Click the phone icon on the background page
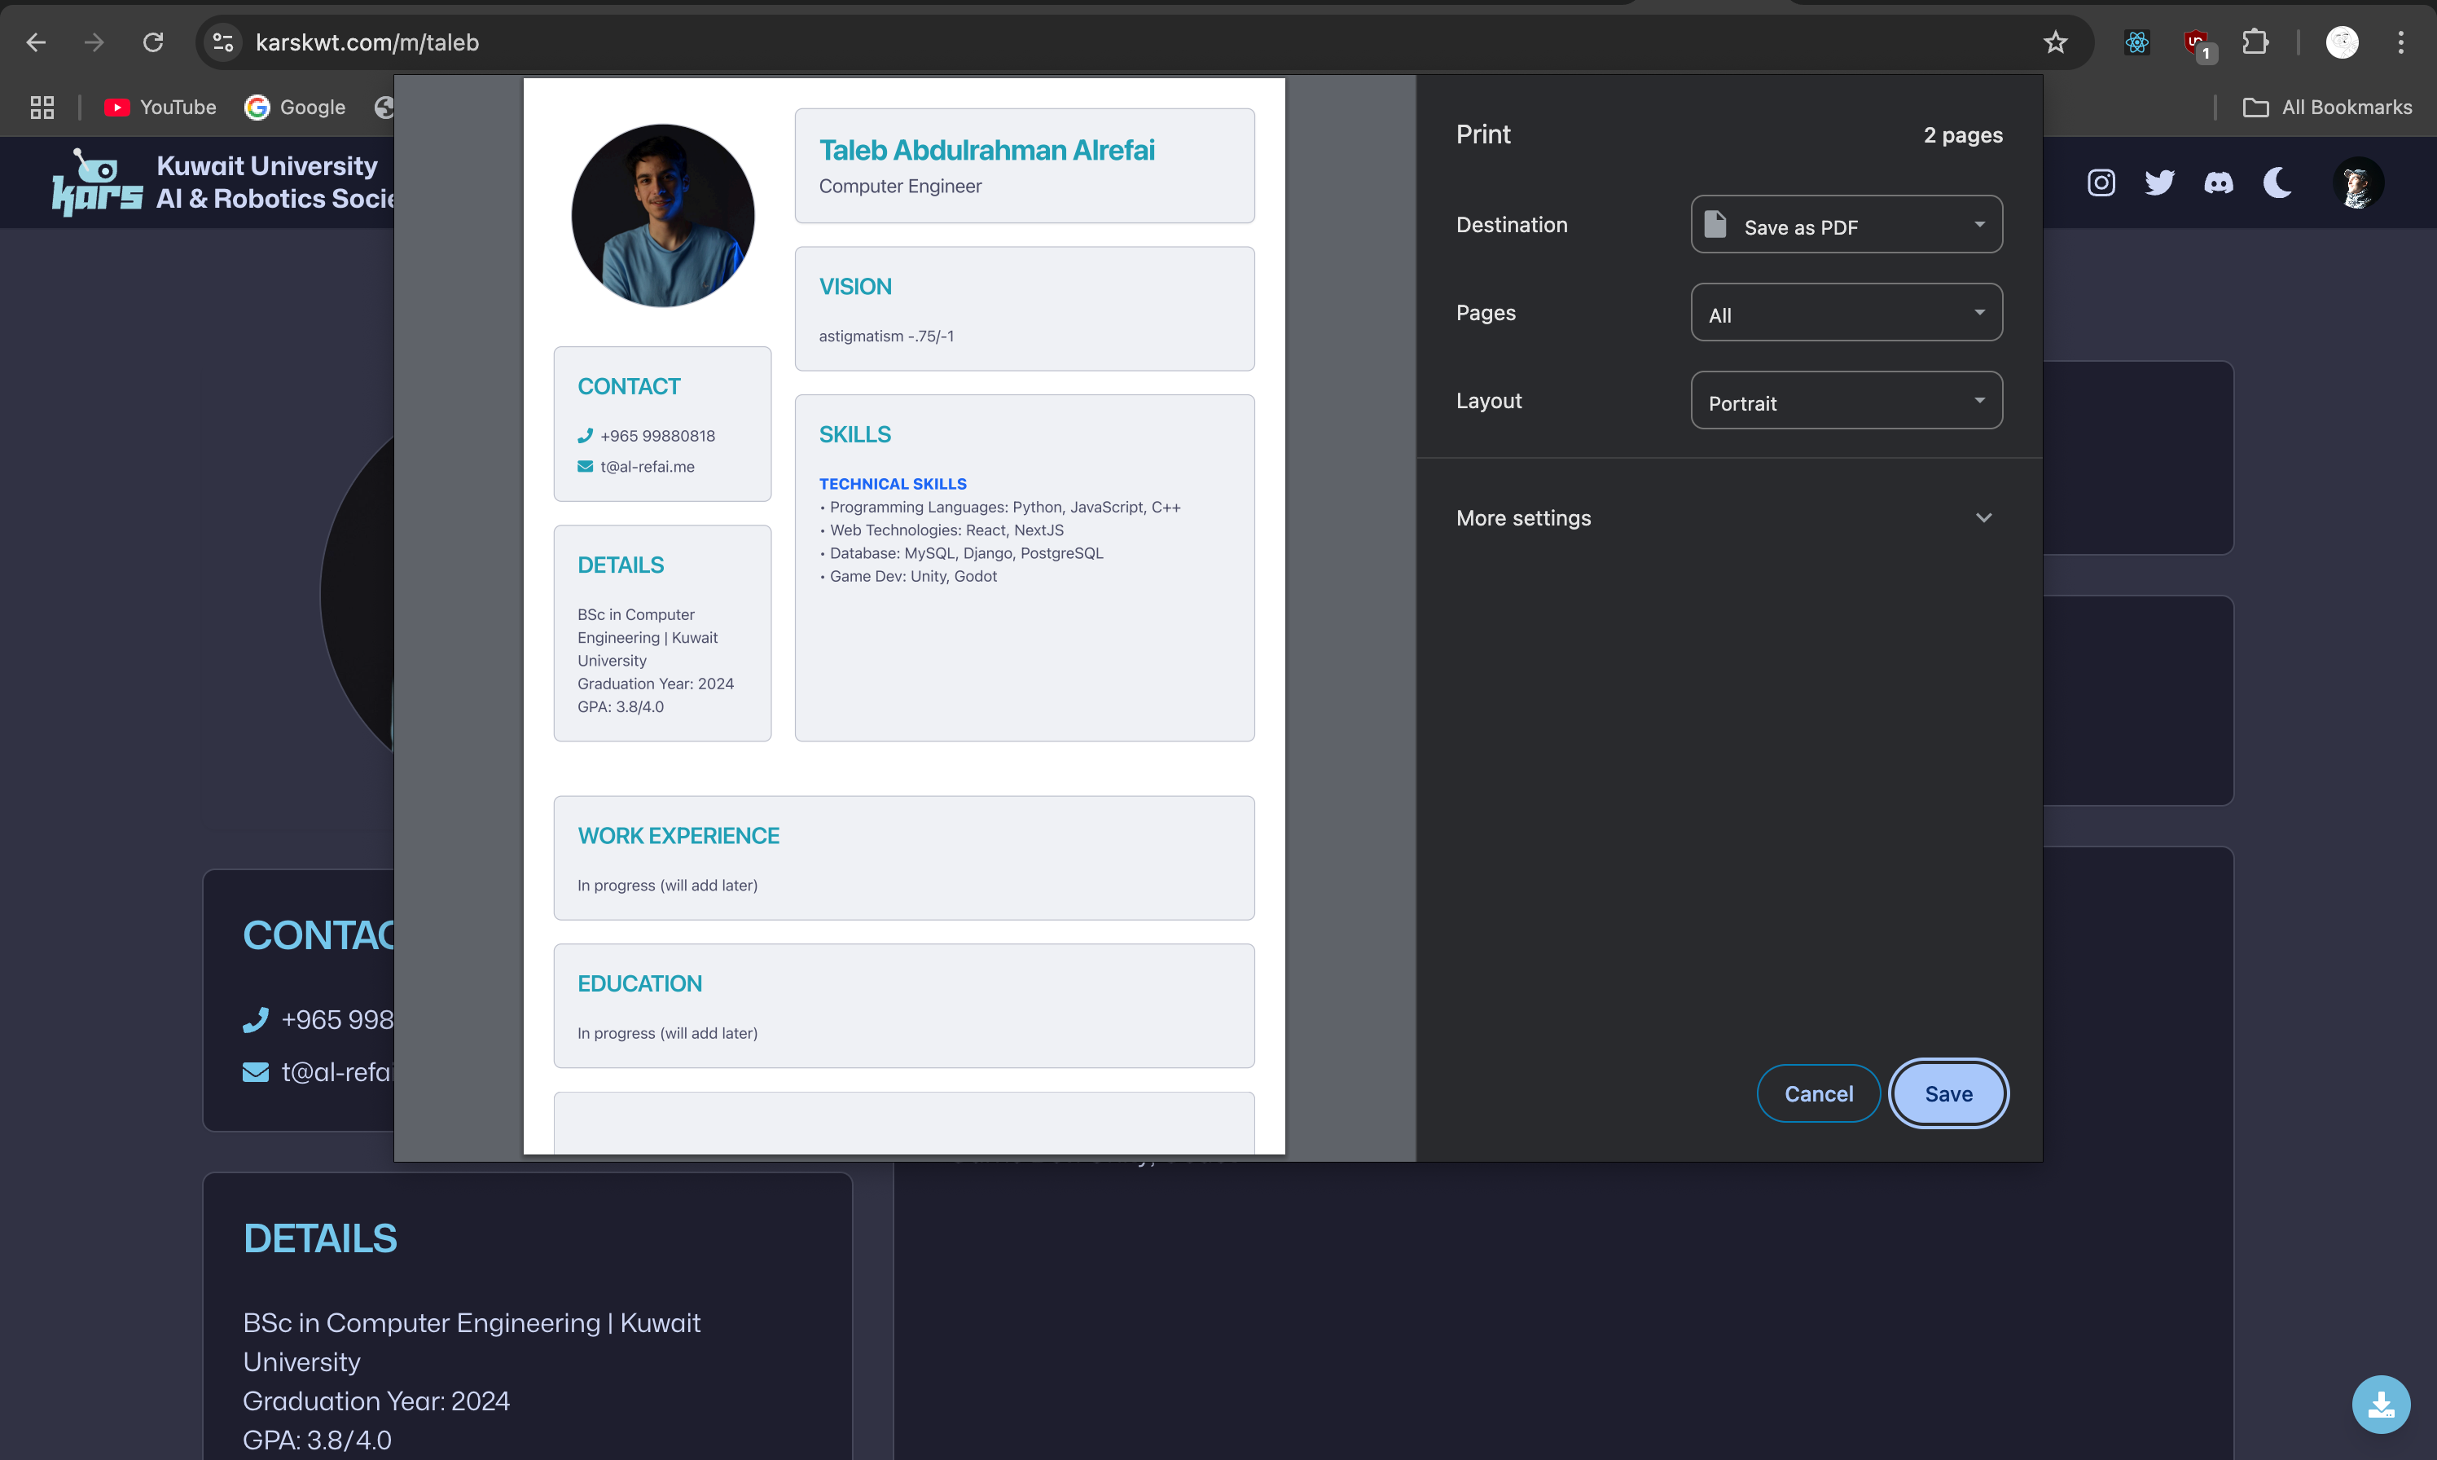Image resolution: width=2437 pixels, height=1460 pixels. [256, 1020]
